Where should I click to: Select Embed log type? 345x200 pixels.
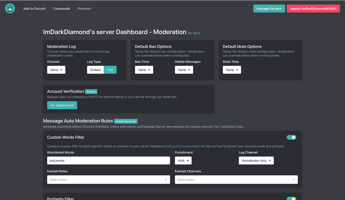click(96, 70)
